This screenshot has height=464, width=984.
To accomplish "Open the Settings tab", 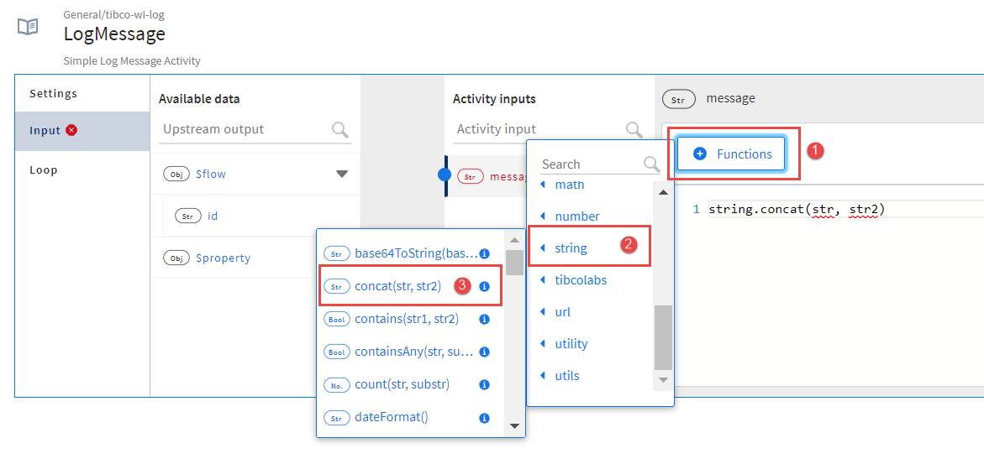I will [x=54, y=93].
